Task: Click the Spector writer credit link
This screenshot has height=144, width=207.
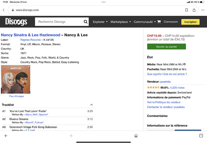Action: pyautogui.click(x=43, y=115)
